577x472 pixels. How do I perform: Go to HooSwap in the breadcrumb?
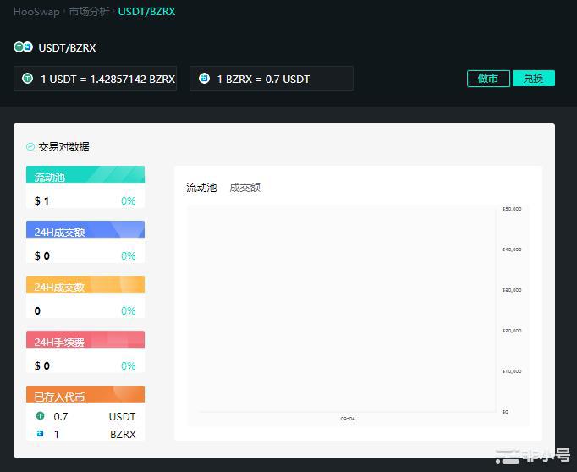(x=36, y=12)
